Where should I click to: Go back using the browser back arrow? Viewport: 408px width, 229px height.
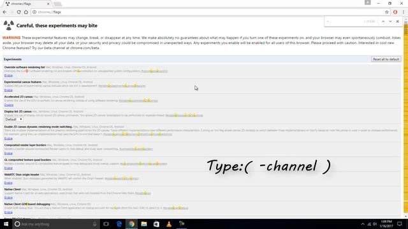(x=4, y=12)
